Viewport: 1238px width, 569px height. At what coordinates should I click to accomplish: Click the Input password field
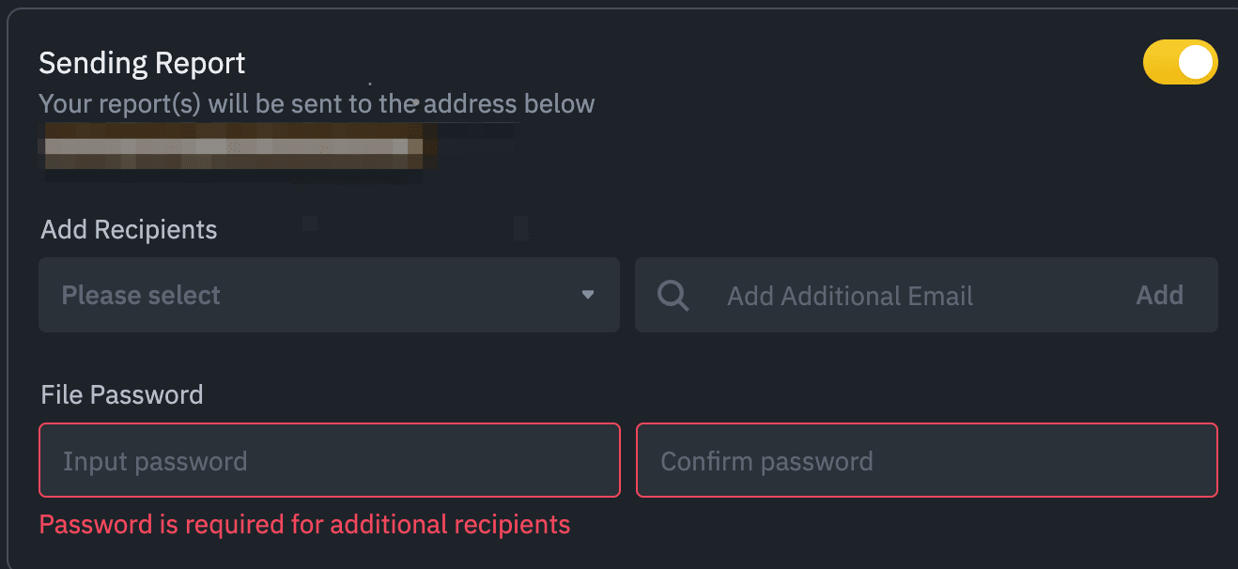pos(329,460)
